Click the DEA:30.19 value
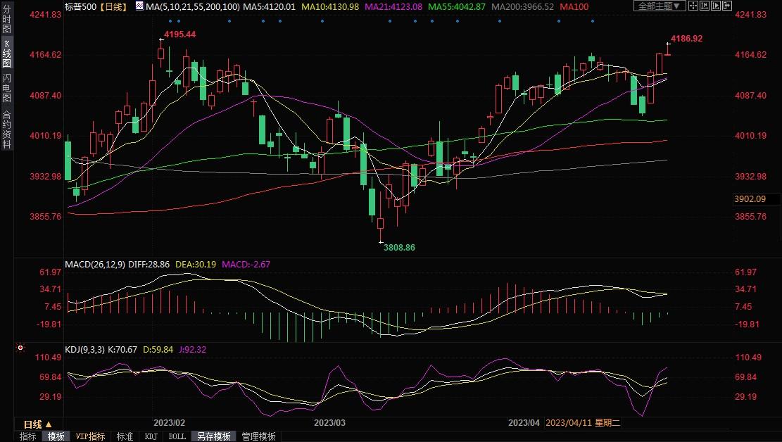 [x=196, y=264]
